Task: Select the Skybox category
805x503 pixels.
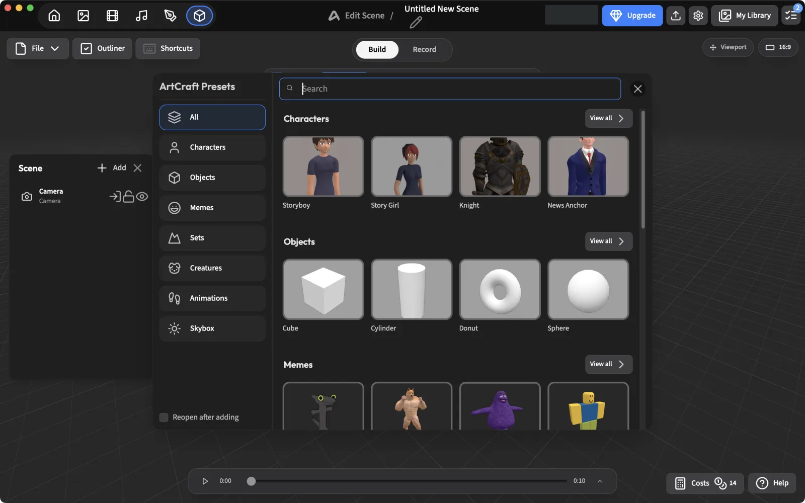Action: [212, 328]
